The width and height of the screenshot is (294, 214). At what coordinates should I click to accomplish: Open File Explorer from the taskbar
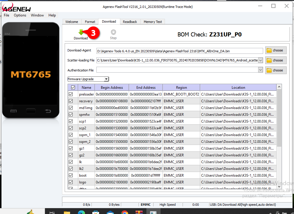pyautogui.click(x=67, y=212)
